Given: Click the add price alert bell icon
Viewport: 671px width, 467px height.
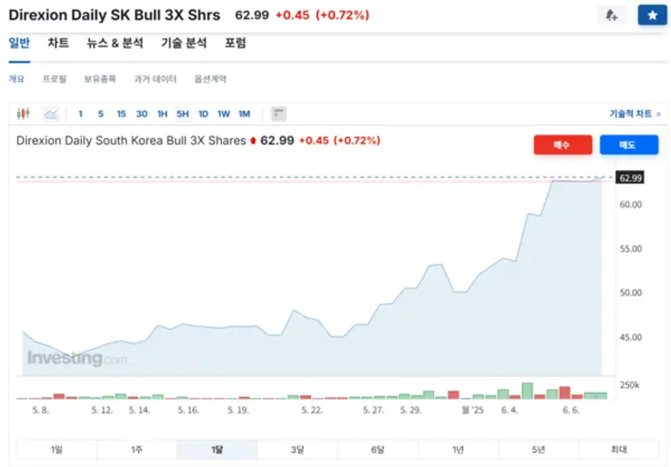Looking at the screenshot, I should [x=611, y=16].
